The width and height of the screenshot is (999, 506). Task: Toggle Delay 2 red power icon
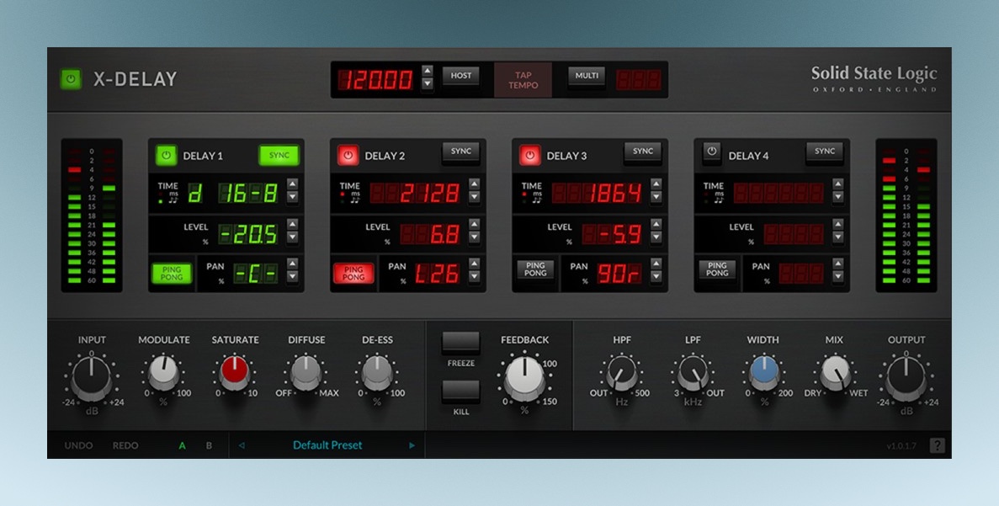pyautogui.click(x=348, y=156)
